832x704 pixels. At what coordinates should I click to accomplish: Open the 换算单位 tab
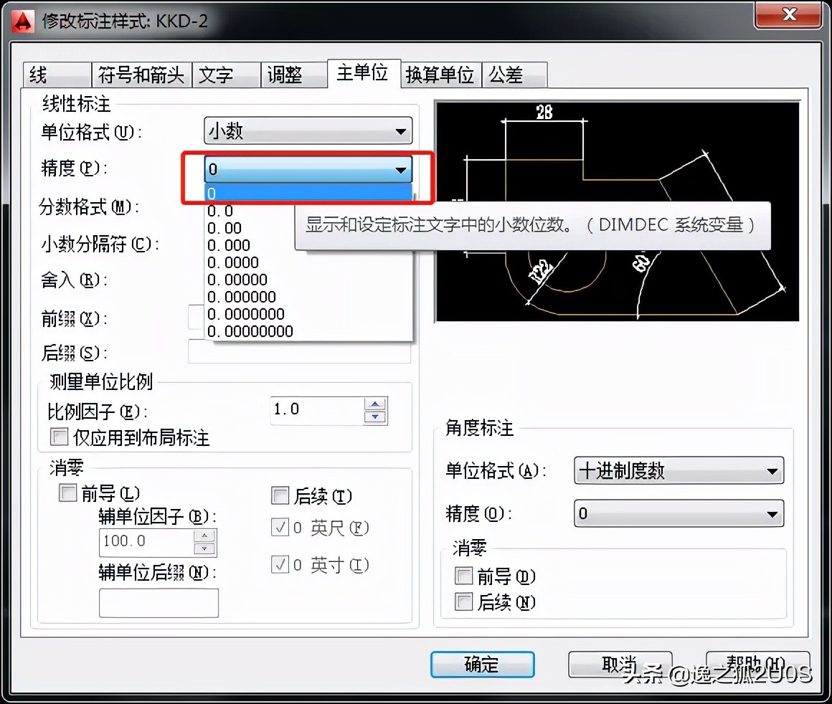click(x=439, y=74)
